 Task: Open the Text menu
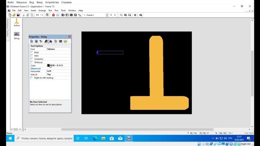pos(50,11)
